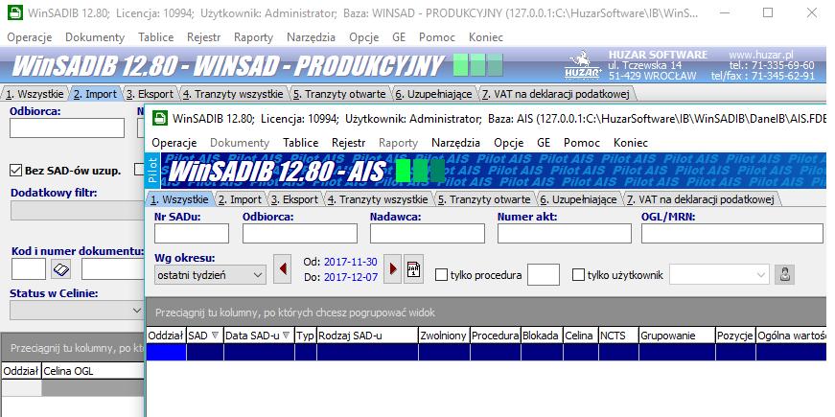Open Narzędzia menu in the main back window
The width and height of the screenshot is (835, 417).
click(x=311, y=37)
